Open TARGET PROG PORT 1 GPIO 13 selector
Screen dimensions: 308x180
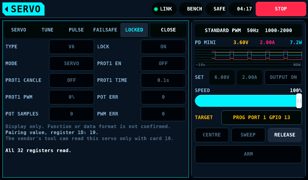(261, 118)
